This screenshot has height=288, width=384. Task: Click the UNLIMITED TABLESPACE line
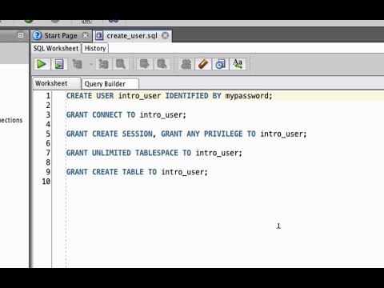(154, 153)
